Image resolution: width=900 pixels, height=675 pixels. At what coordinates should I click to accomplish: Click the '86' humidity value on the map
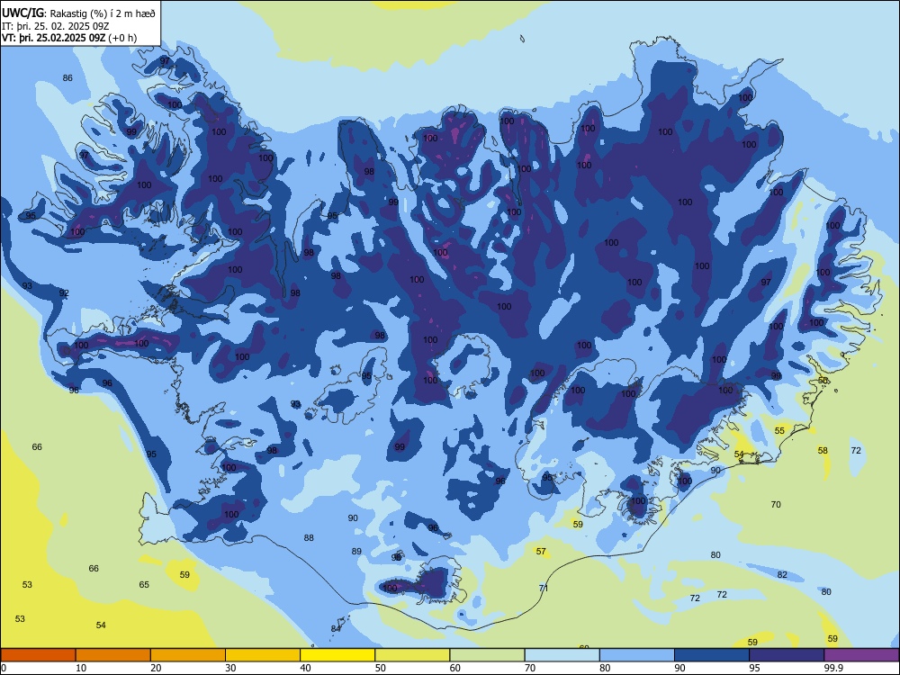pyautogui.click(x=67, y=78)
